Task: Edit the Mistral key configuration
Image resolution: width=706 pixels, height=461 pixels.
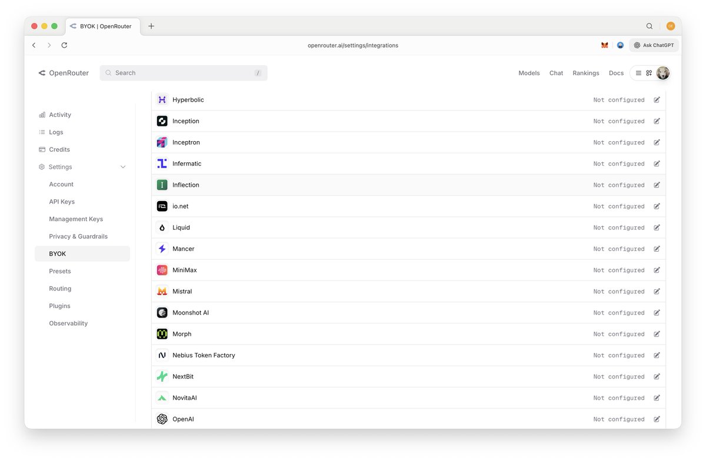Action: click(x=657, y=291)
